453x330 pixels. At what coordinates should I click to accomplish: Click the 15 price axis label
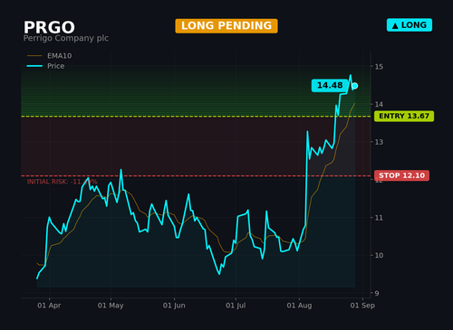[379, 67]
